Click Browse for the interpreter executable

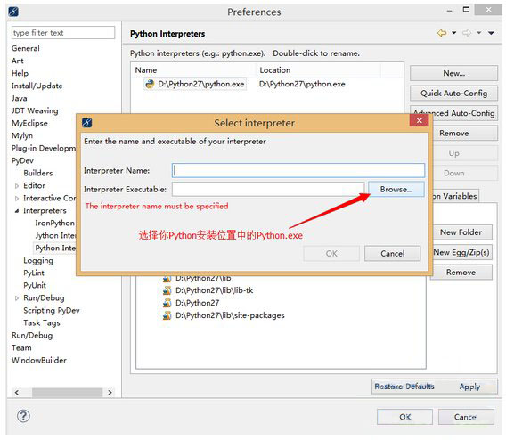click(396, 190)
